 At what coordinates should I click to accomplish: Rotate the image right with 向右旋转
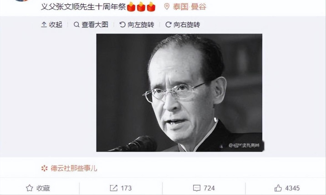pos(183,25)
